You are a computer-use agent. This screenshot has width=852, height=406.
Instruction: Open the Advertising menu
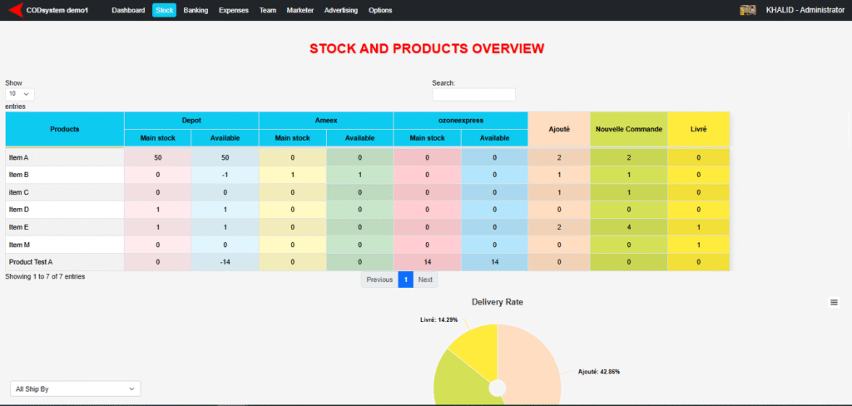[340, 10]
